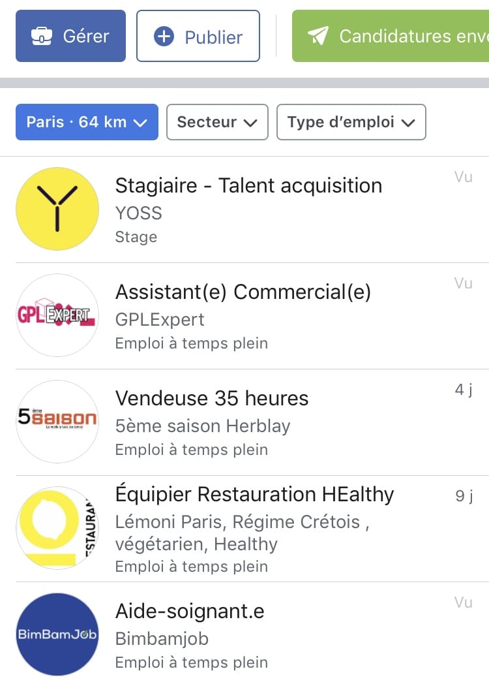Click the Publier button
Viewport: 489px width, 686px height.
click(198, 36)
